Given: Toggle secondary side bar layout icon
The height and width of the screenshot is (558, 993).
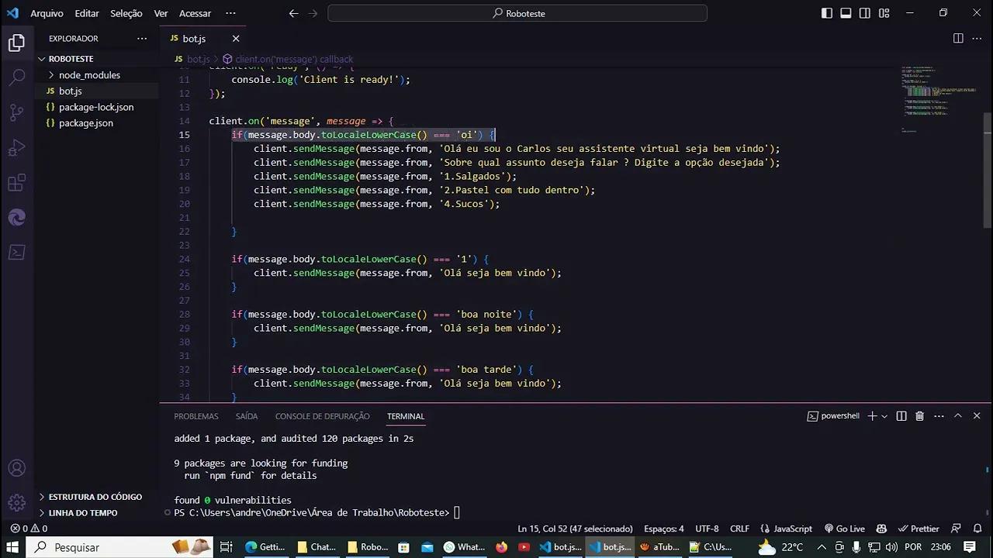Looking at the screenshot, I should click(865, 13).
